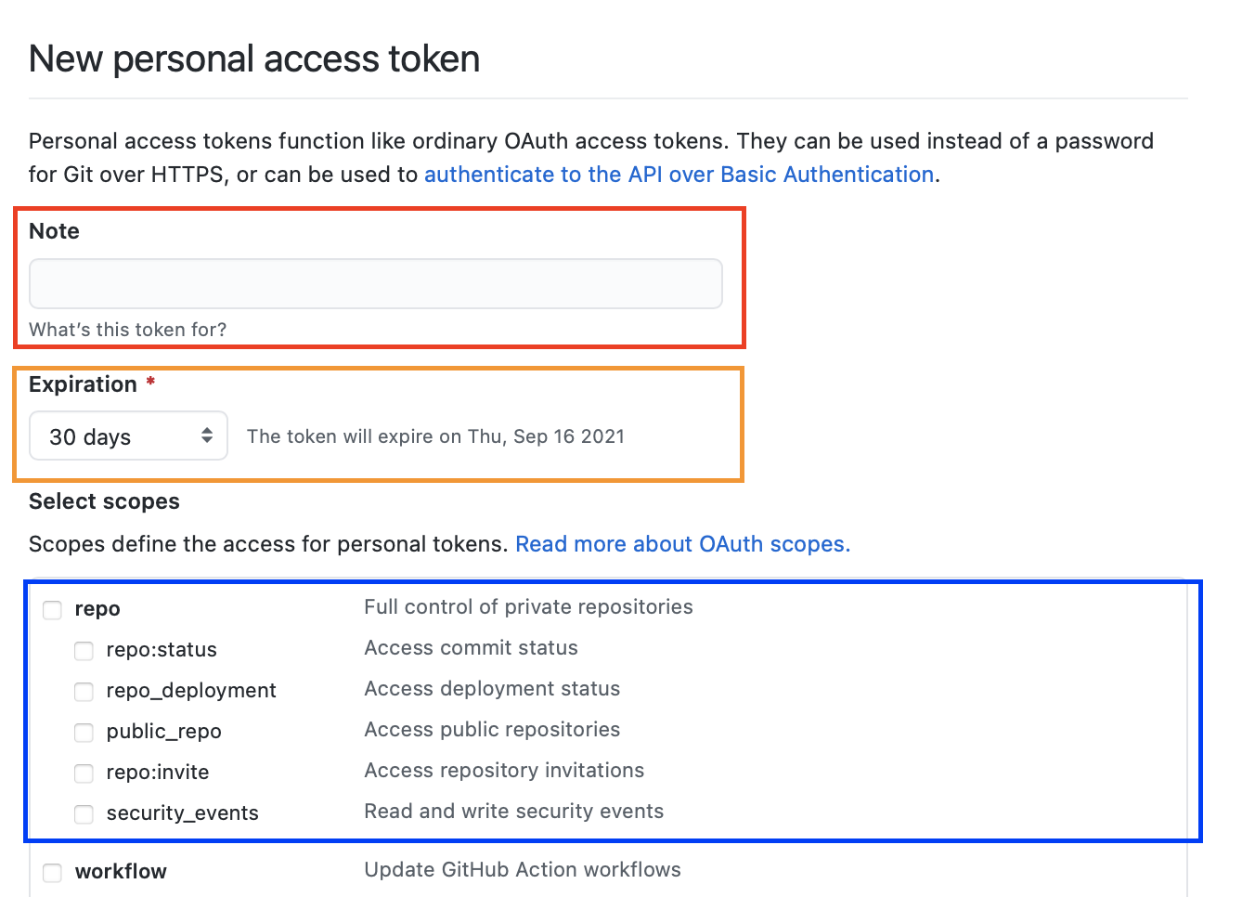
Task: Enable the repo scope checkbox
Action: (52, 610)
